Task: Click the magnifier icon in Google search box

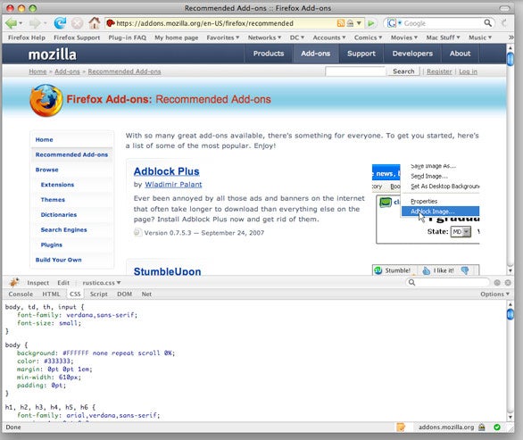Action: [487, 23]
